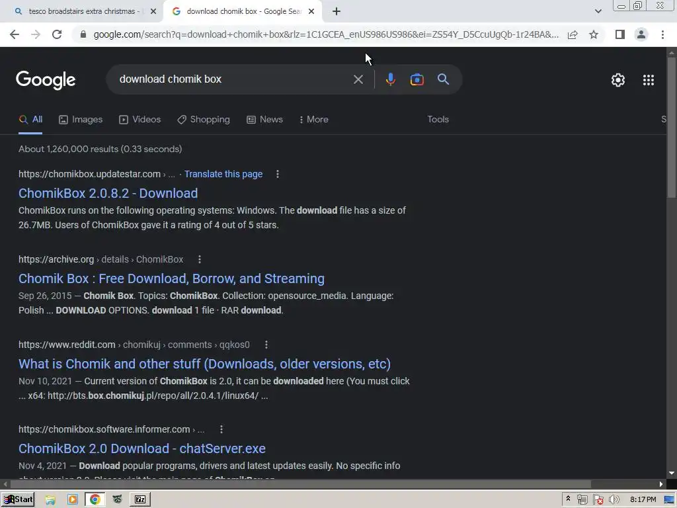The width and height of the screenshot is (677, 508).
Task: Go back to the previous page
Action: tap(15, 34)
